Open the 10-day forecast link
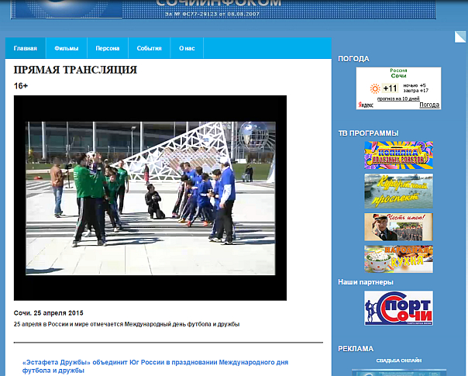The width and height of the screenshot is (468, 376). coord(398,98)
